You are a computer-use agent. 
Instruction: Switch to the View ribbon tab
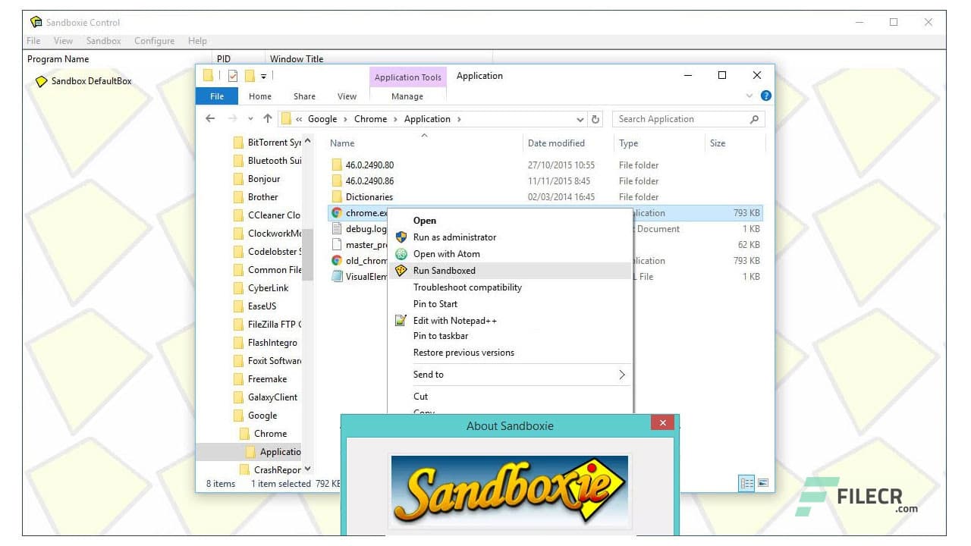point(347,96)
